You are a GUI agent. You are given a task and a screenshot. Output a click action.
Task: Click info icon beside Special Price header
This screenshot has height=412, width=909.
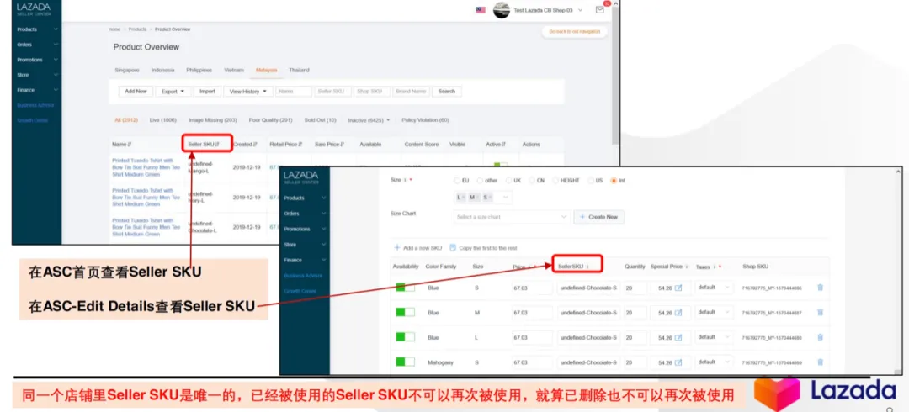[x=687, y=267]
